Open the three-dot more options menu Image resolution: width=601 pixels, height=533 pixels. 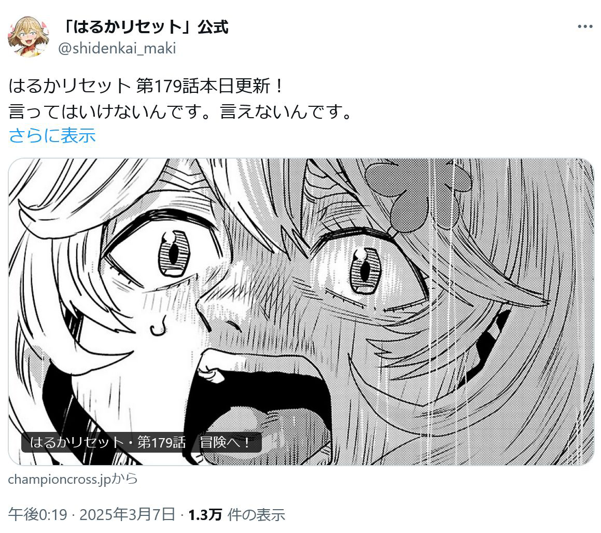tap(585, 26)
